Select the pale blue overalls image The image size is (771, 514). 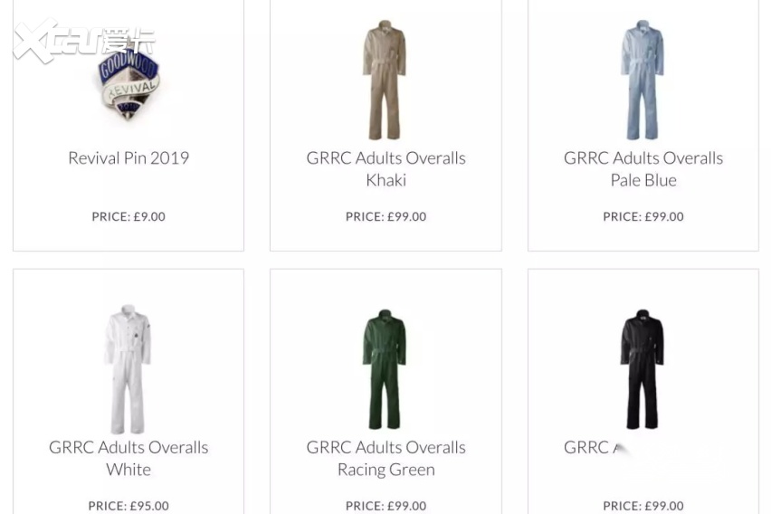(642, 80)
